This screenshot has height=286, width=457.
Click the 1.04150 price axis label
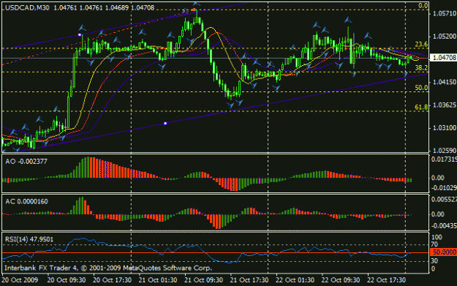(x=445, y=82)
